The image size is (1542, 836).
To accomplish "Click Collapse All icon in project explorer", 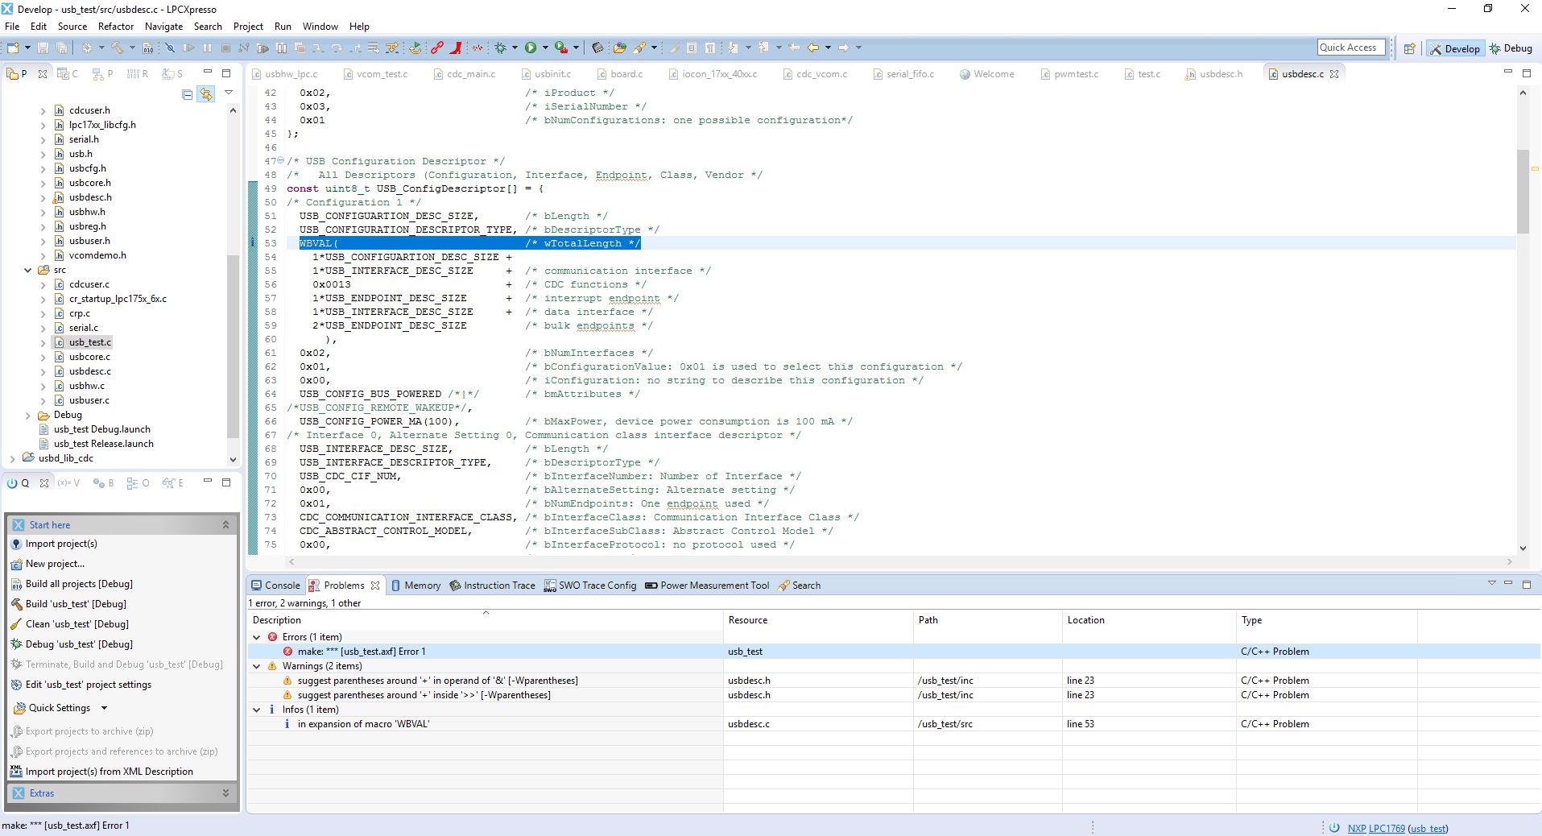I will tap(188, 93).
